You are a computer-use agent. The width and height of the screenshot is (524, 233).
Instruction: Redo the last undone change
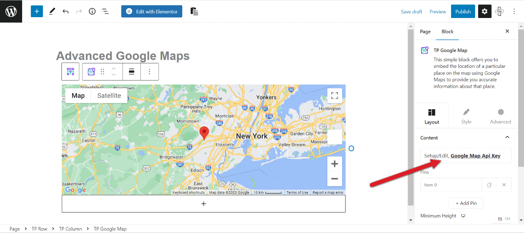tap(79, 11)
